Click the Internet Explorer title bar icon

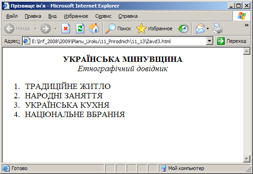pos(6,6)
